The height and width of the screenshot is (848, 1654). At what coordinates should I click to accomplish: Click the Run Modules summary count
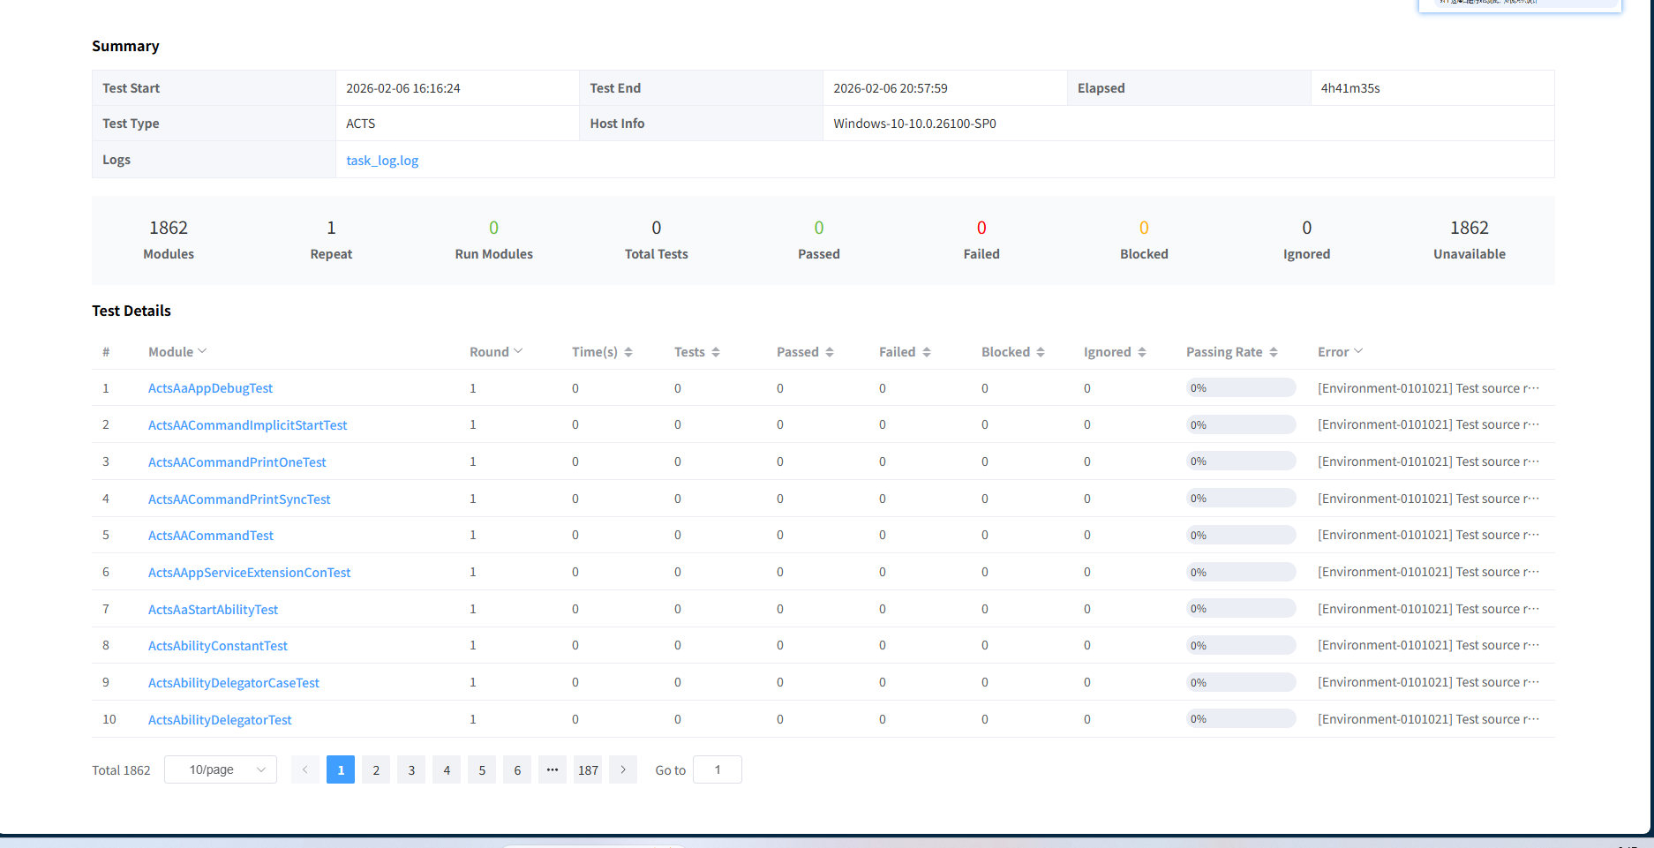pos(494,228)
